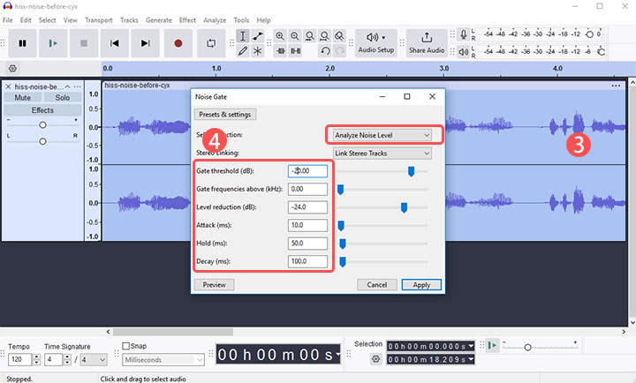Skip to start of the project
This screenshot has height=383, width=636.
[115, 43]
